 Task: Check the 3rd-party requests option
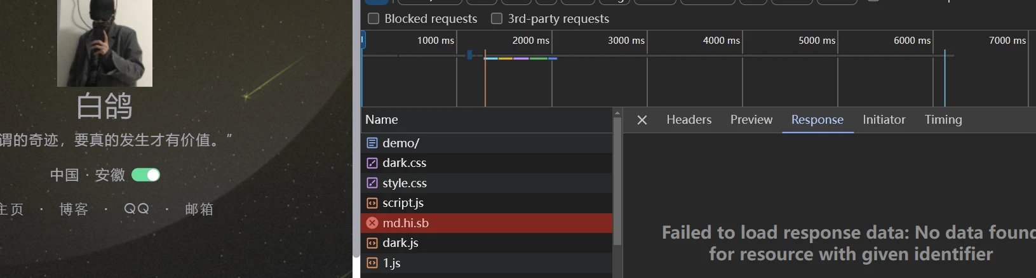coord(497,18)
